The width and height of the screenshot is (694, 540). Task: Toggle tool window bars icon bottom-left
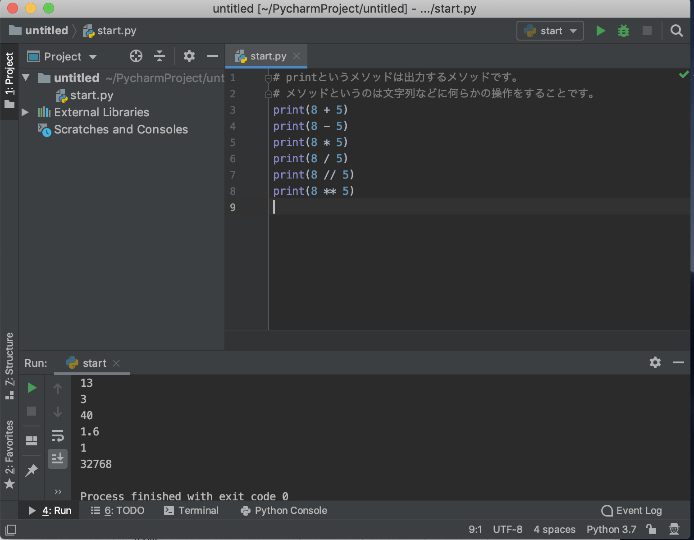pyautogui.click(x=11, y=530)
